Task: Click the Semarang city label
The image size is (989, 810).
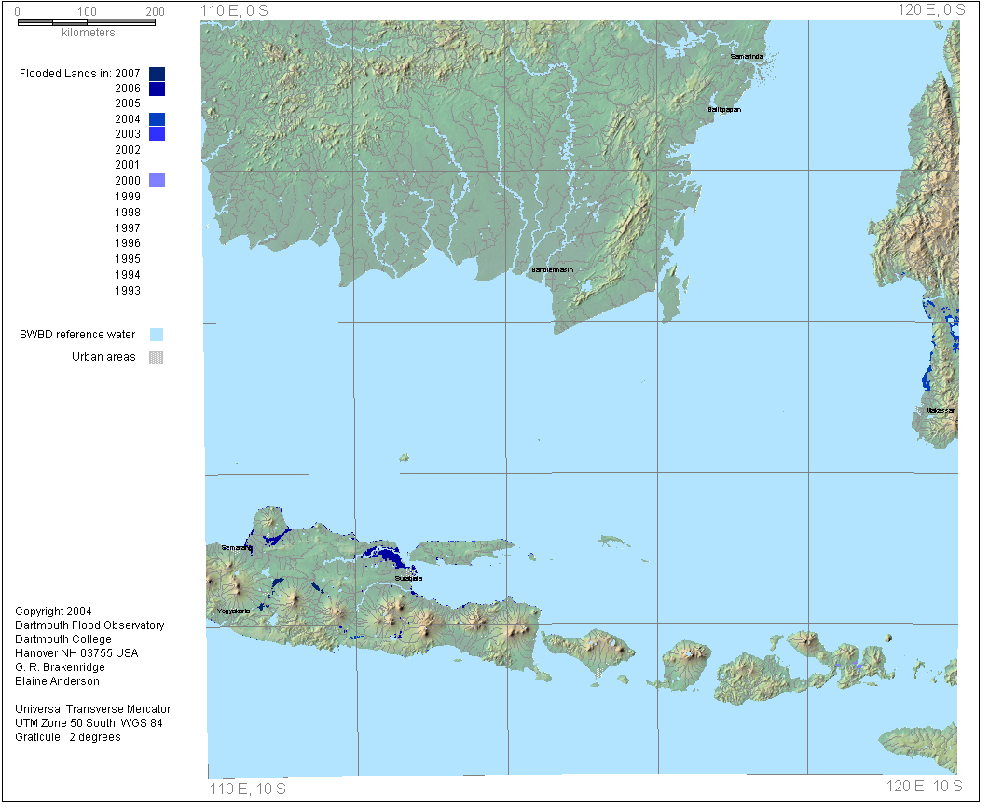Action: (236, 547)
